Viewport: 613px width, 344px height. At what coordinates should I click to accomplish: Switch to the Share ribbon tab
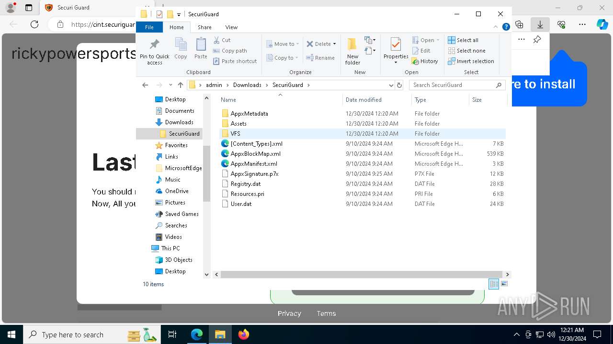point(204,27)
